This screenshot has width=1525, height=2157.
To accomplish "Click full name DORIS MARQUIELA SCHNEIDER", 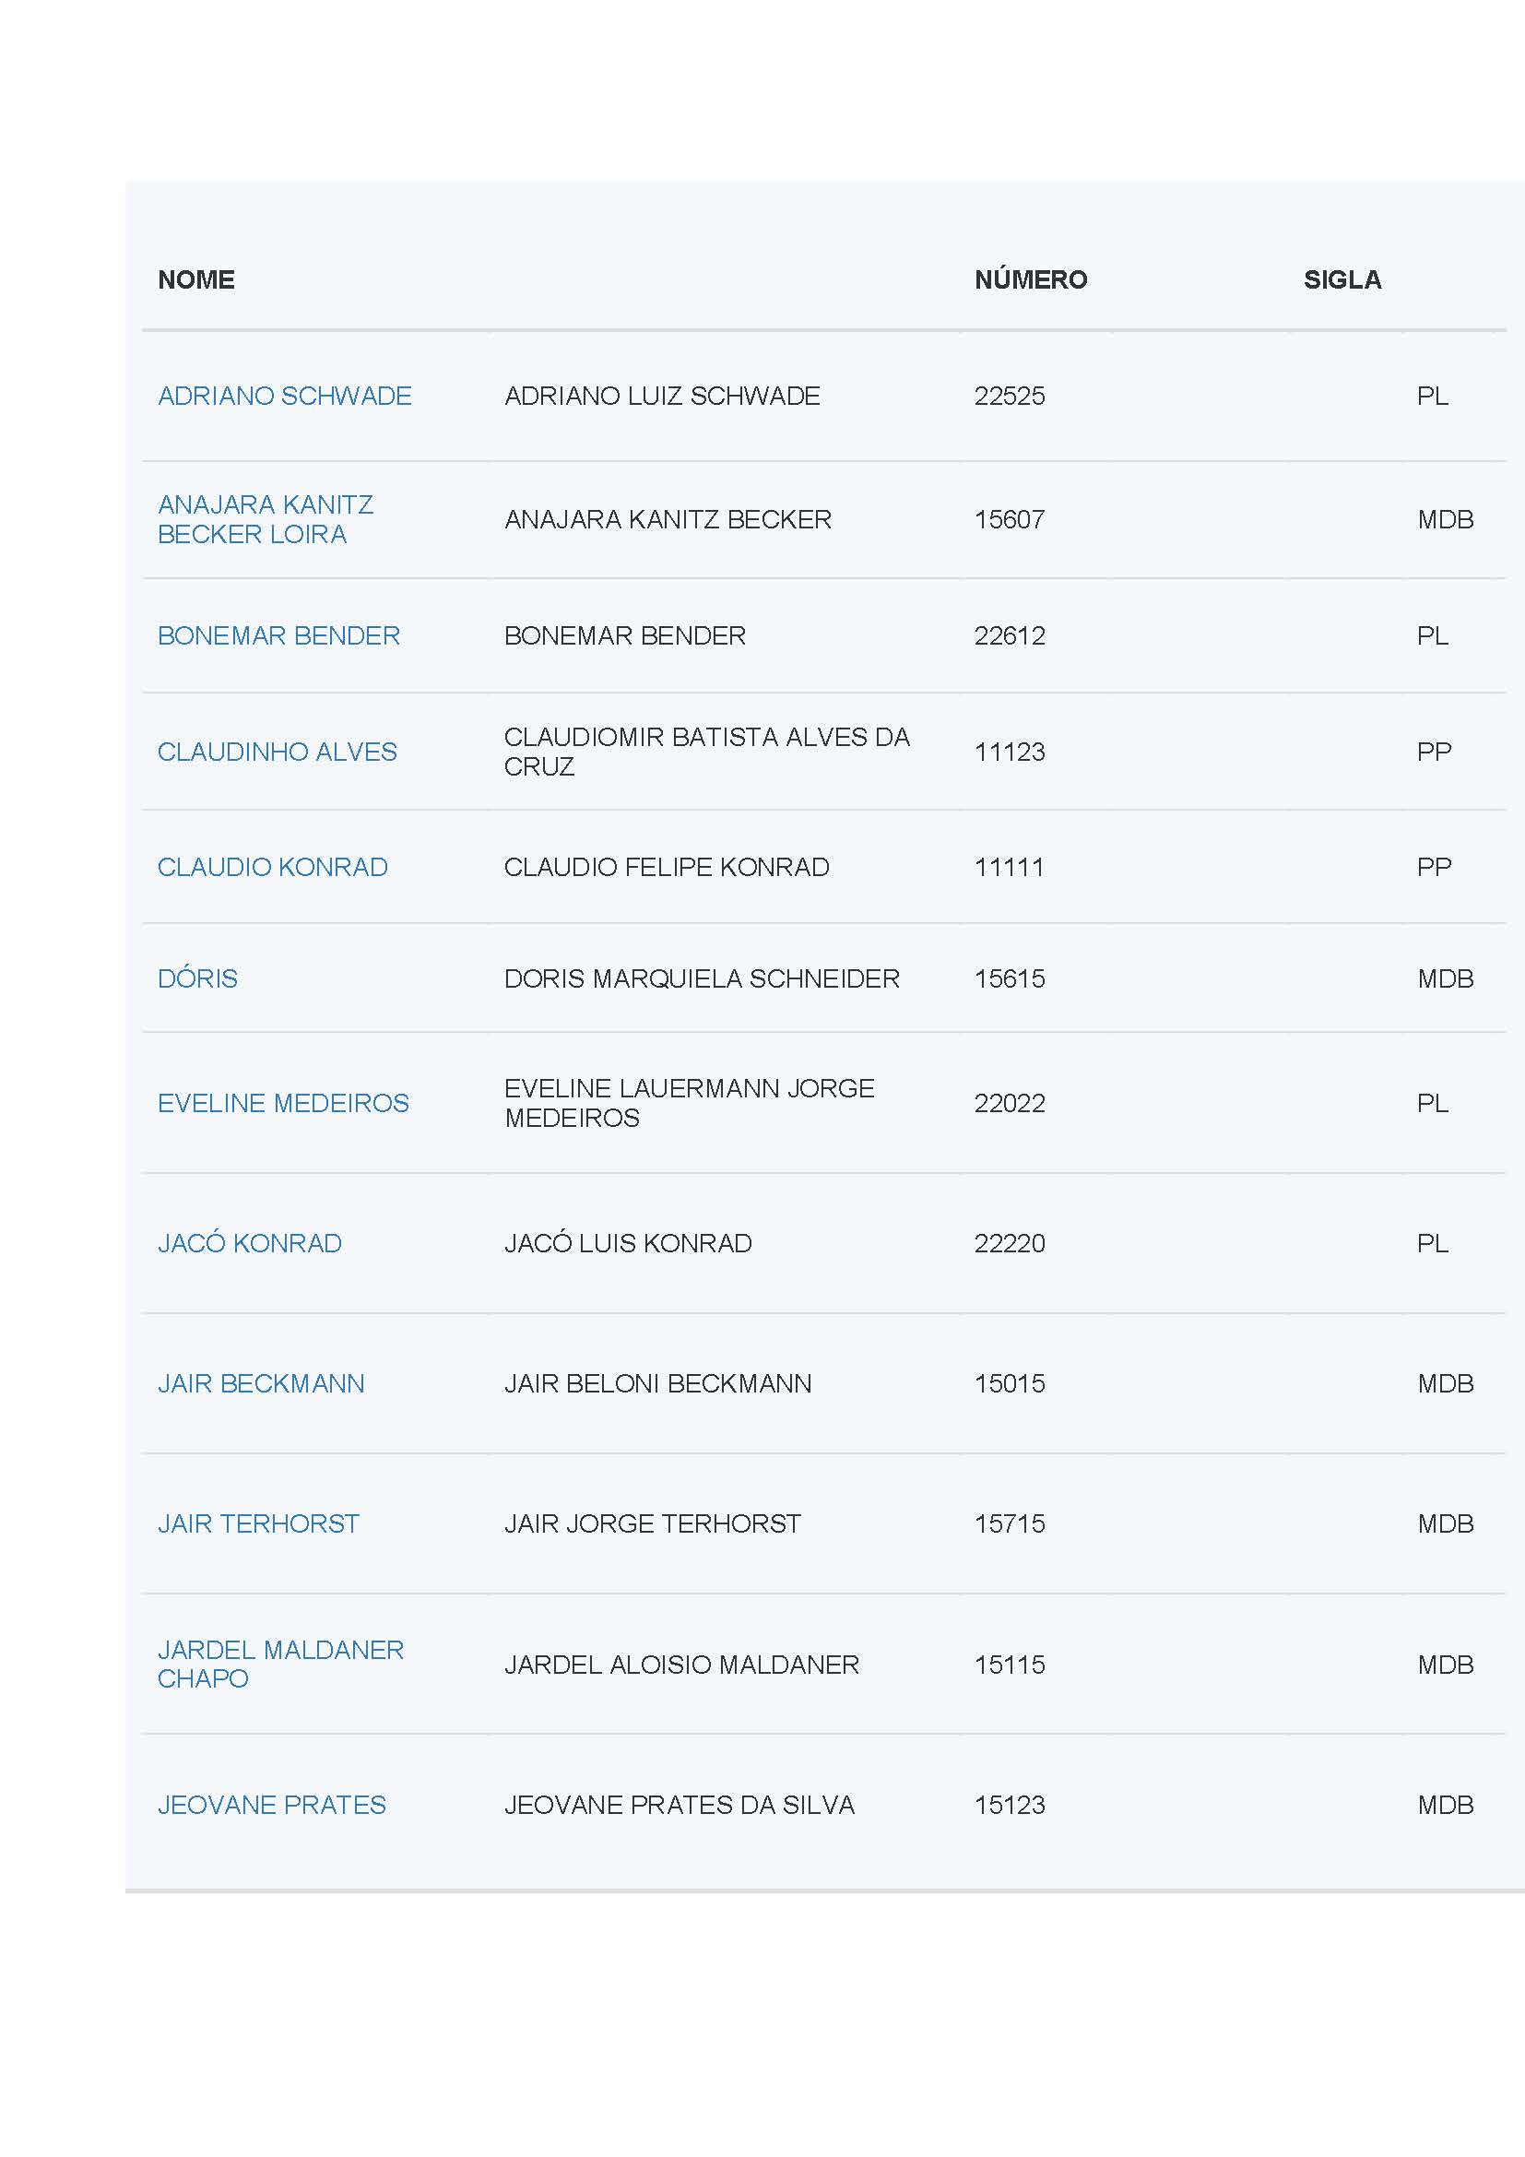I will coord(702,979).
